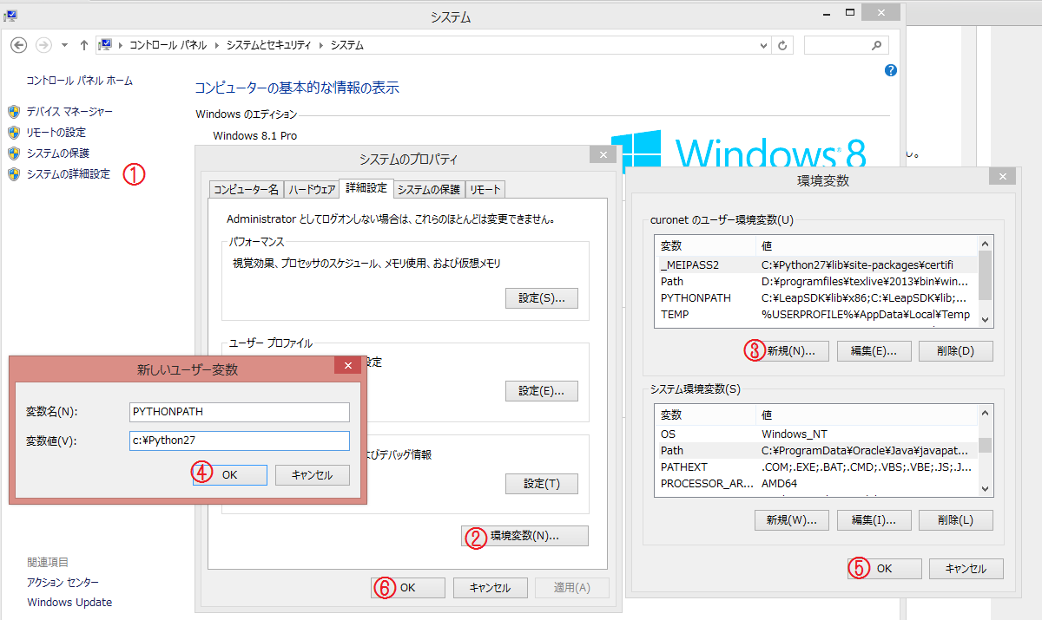
Task: Click the address bar history dropdown arrow
Action: pos(763,45)
